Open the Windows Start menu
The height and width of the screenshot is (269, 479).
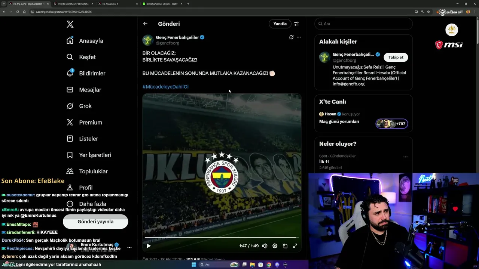click(x=194, y=265)
